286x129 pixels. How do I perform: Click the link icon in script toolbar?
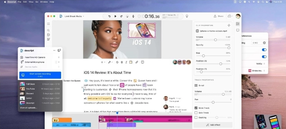pyautogui.click(x=137, y=62)
